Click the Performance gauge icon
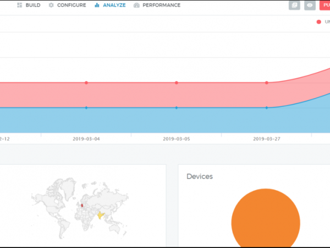 [136, 6]
